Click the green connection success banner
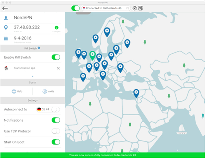This screenshot has width=205, height=158. tap(102, 155)
